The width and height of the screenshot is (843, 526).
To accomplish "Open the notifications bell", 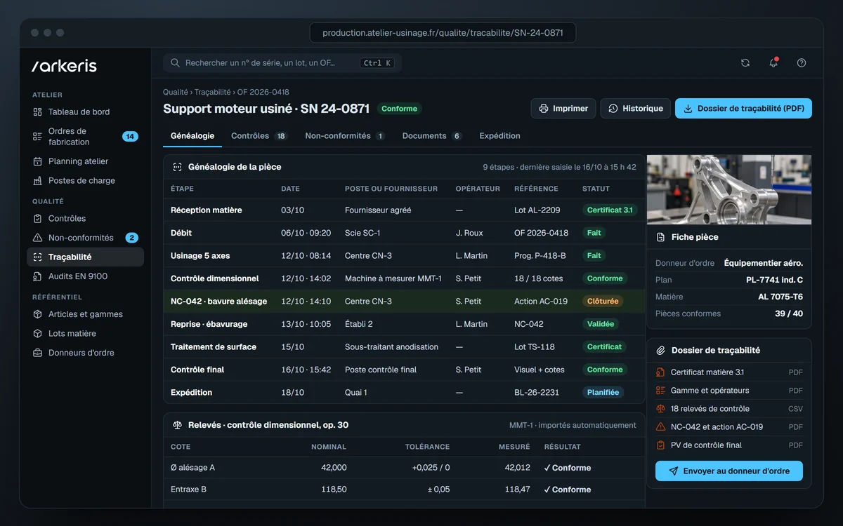I will pyautogui.click(x=773, y=62).
